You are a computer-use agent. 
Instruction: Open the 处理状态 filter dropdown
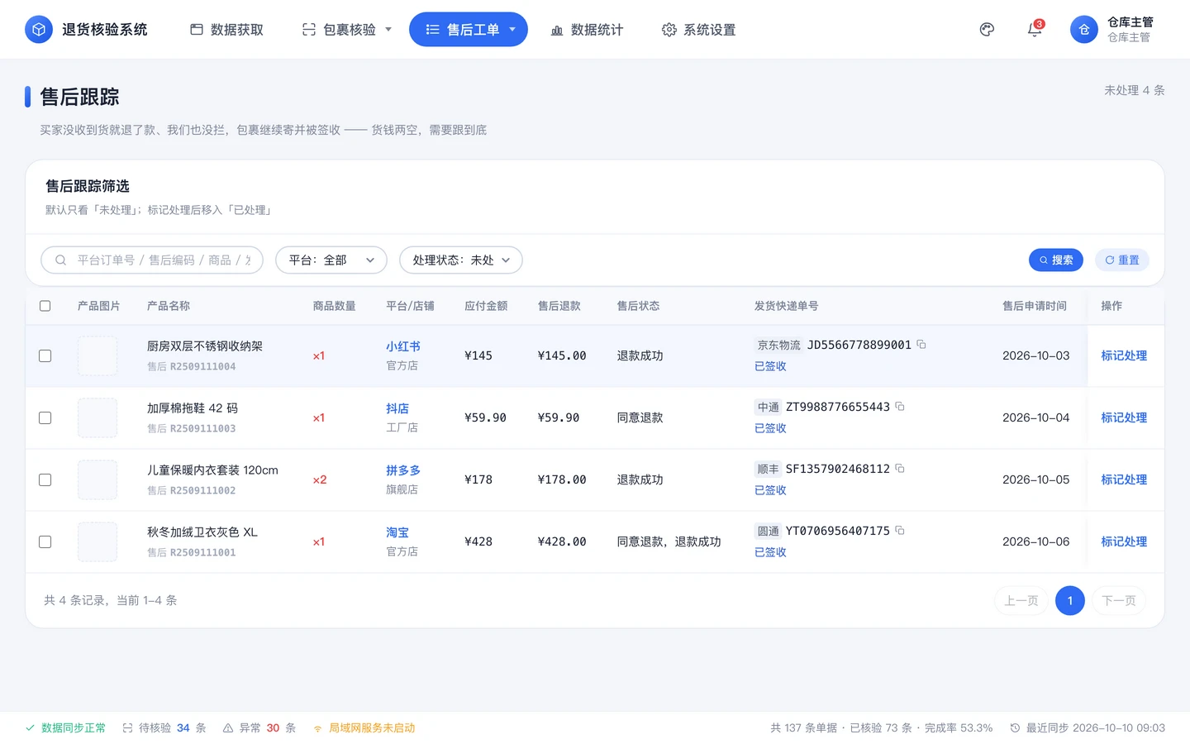click(461, 260)
